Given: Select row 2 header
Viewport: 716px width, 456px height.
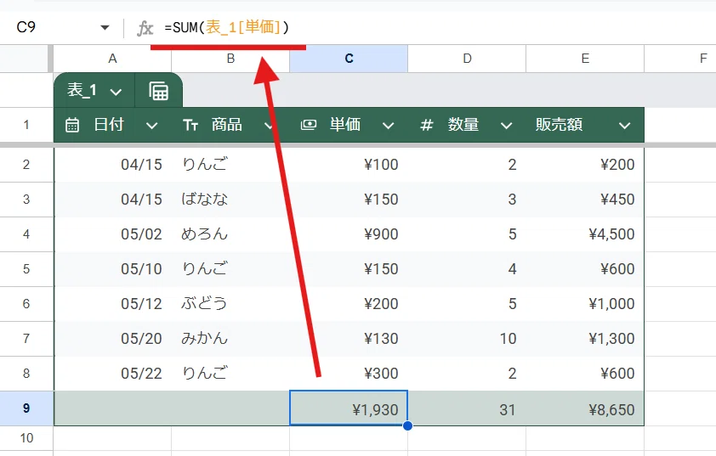Looking at the screenshot, I should [x=26, y=165].
